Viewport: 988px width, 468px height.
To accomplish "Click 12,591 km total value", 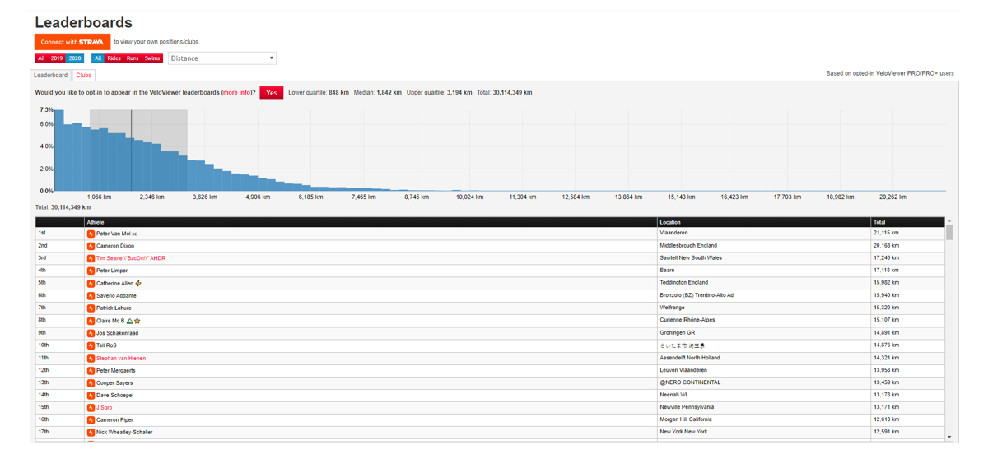I will click(x=886, y=432).
